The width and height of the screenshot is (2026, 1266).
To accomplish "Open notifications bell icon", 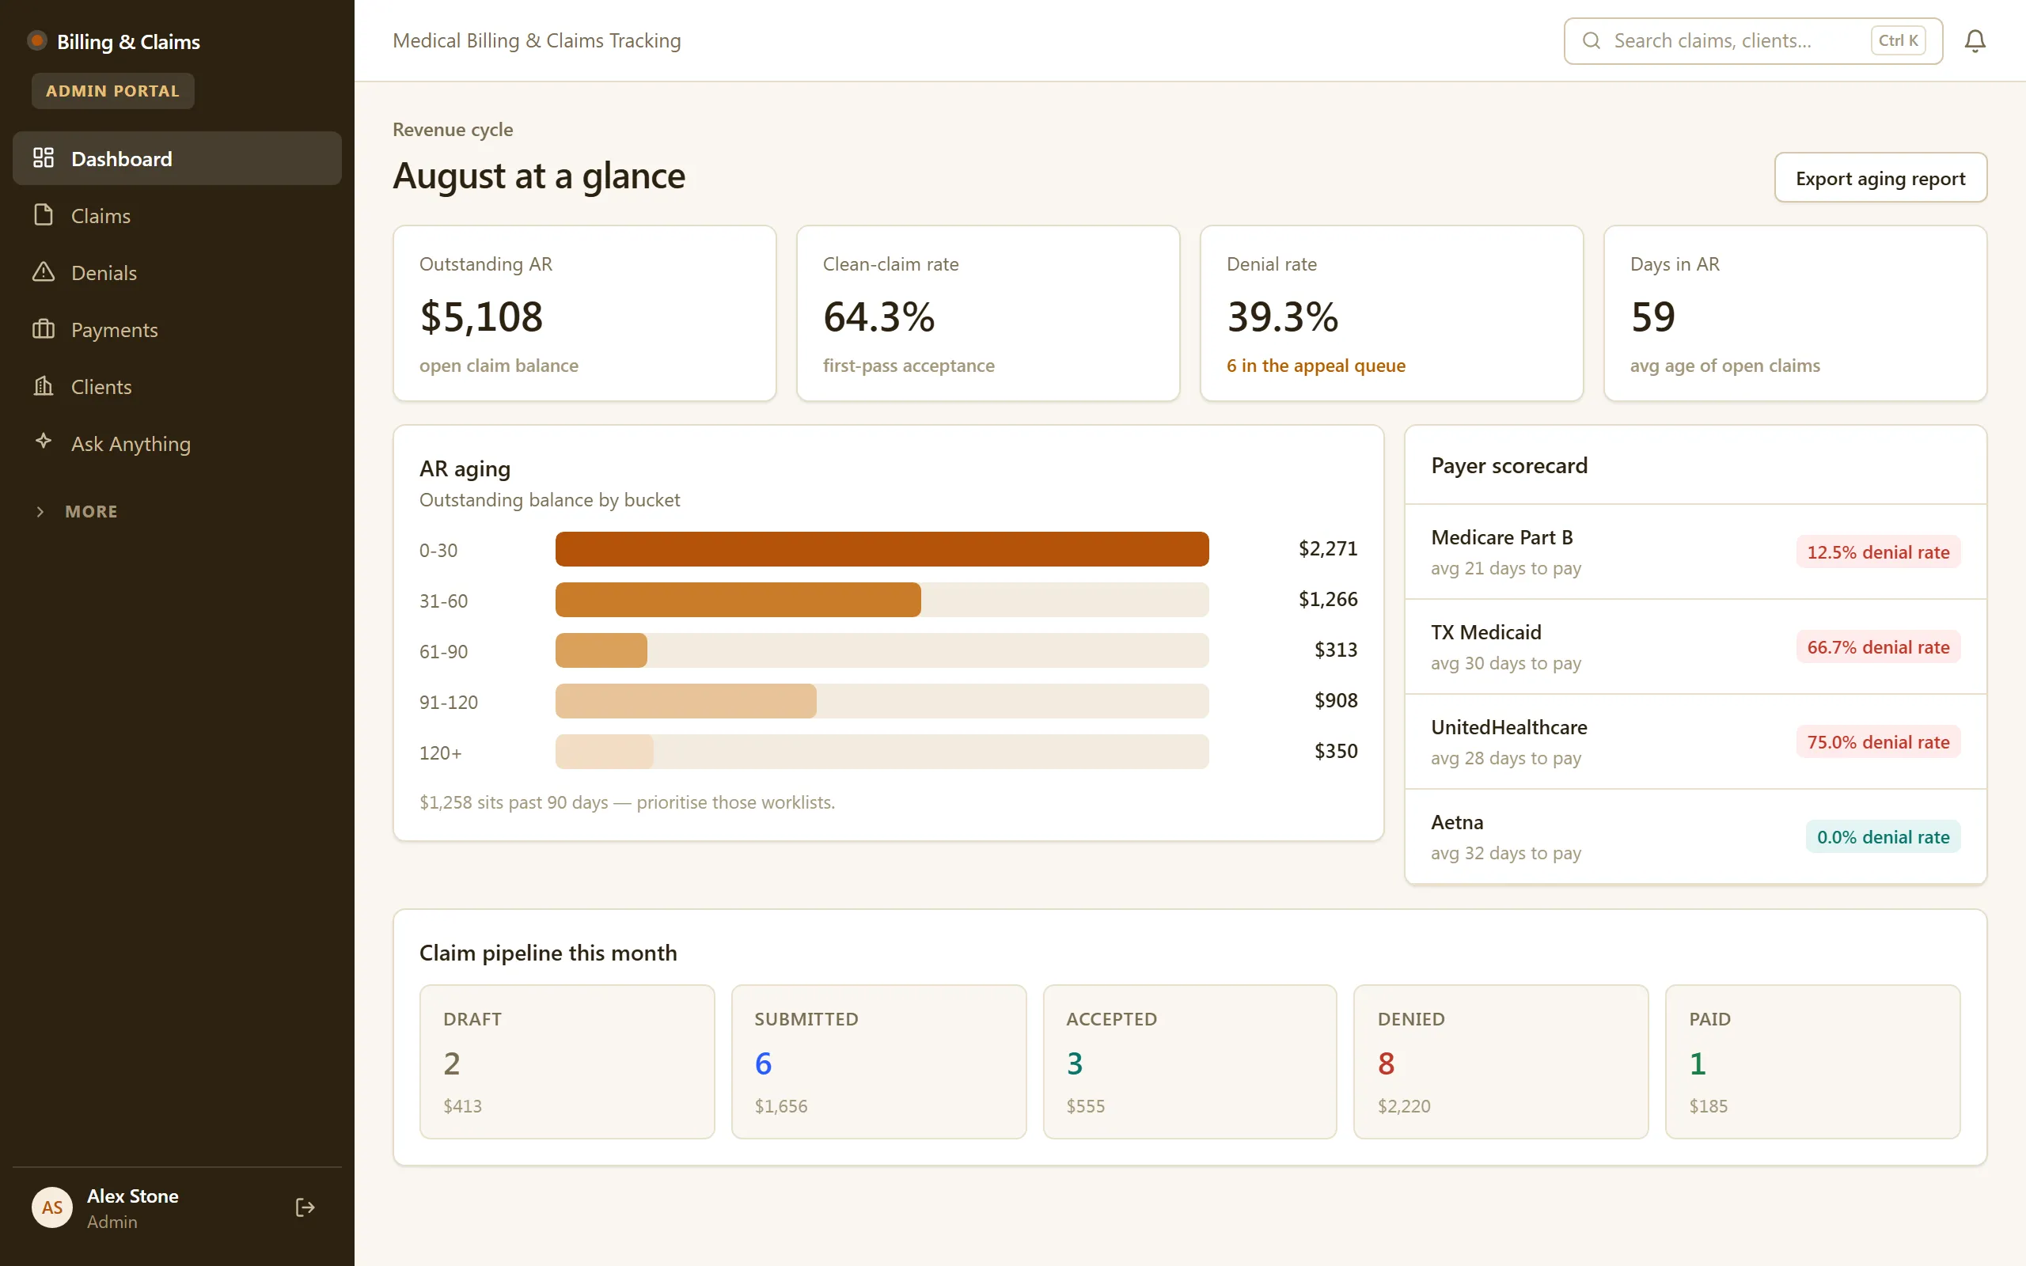I will click(1975, 41).
